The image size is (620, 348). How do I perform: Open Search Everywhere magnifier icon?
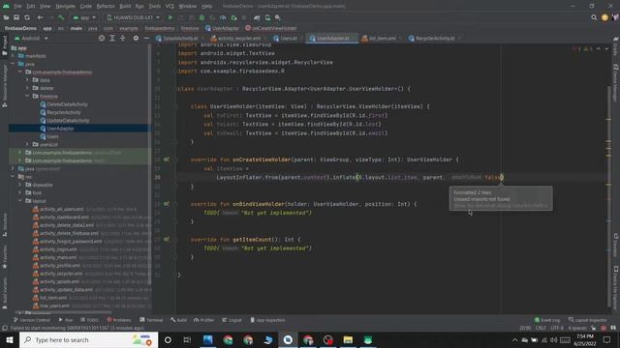[594, 17]
